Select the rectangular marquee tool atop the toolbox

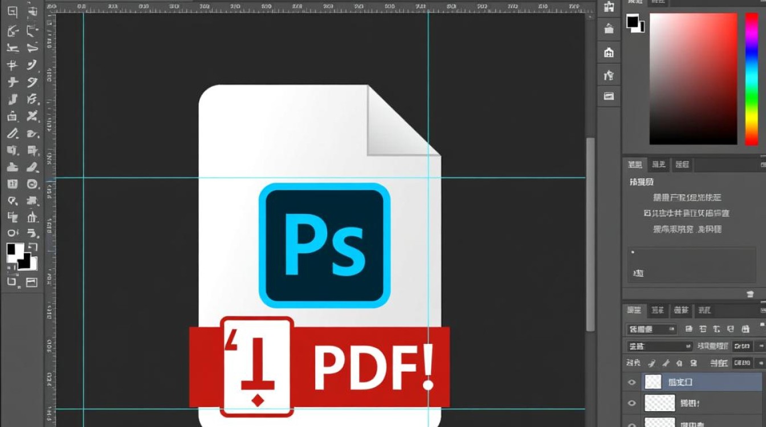click(x=13, y=12)
